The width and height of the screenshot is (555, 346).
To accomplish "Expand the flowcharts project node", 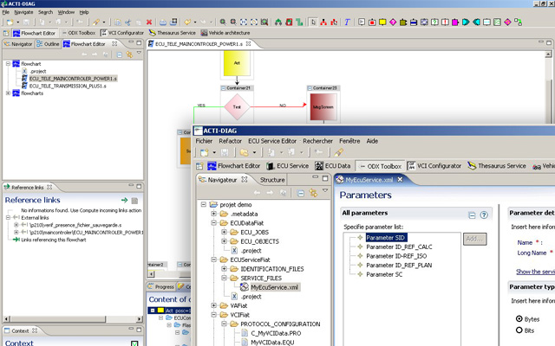I will tap(8, 93).
